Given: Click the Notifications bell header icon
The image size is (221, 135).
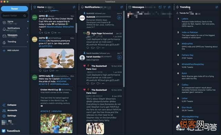Looking at the screenshot, I should [82, 7].
